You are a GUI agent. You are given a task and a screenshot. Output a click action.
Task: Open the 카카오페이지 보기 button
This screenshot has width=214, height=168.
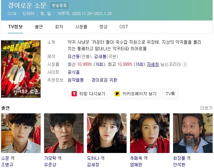tap(135, 94)
